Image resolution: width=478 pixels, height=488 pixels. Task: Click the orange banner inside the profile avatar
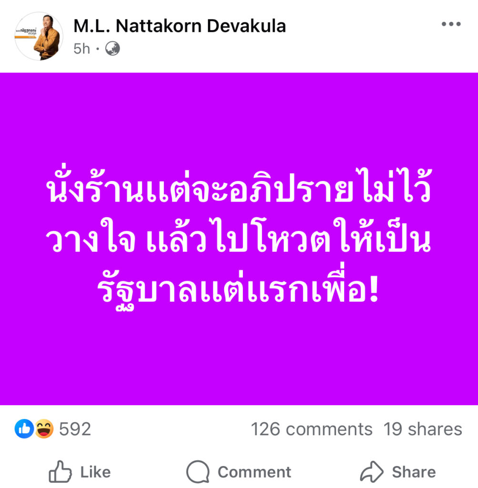tap(26, 37)
